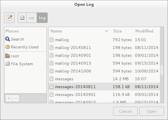
Task: Click the messages file document icon
Action: (x=52, y=79)
